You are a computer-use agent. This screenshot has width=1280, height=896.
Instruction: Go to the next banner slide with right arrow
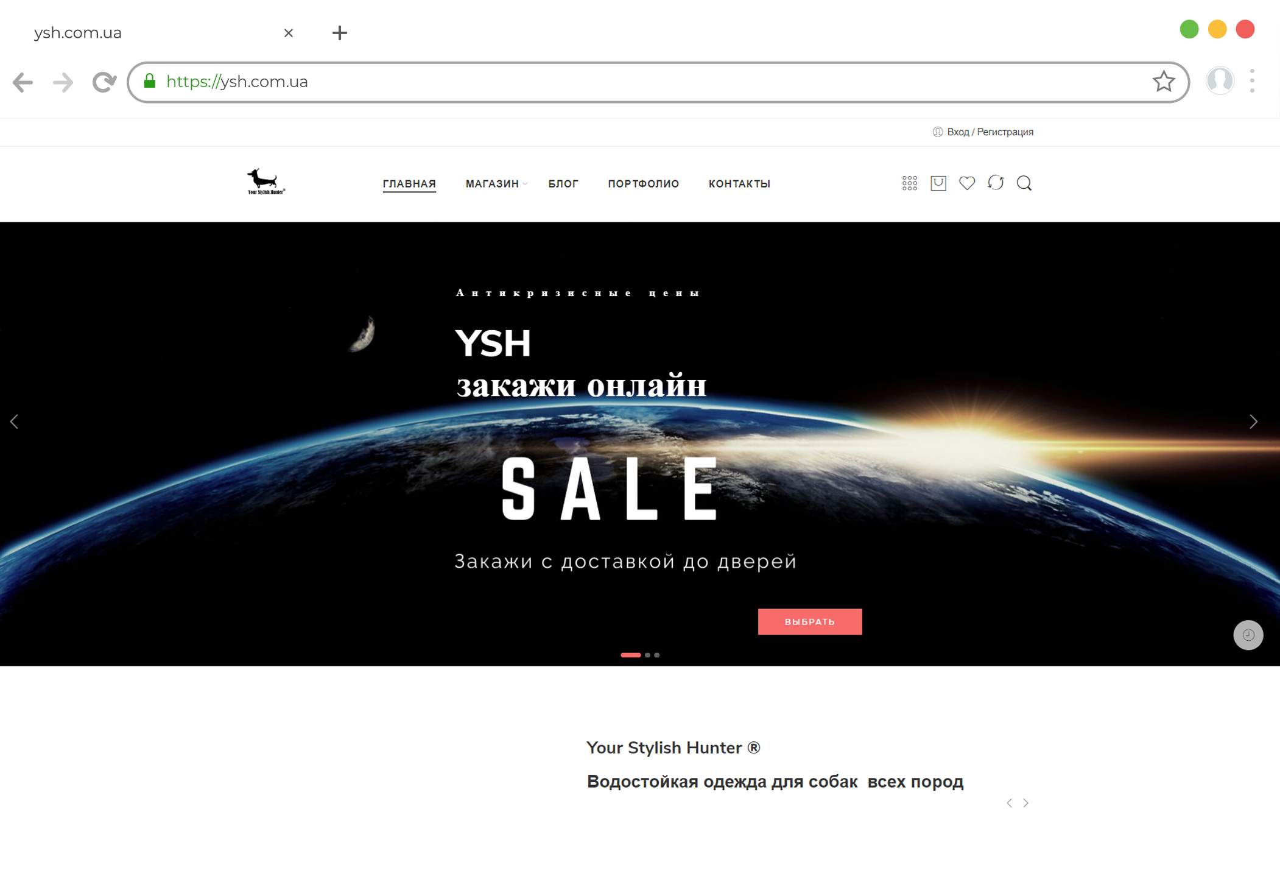point(1253,422)
